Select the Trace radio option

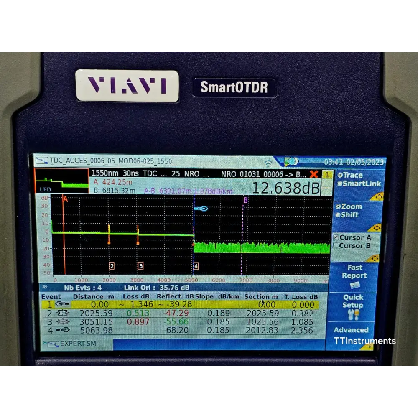350,175
